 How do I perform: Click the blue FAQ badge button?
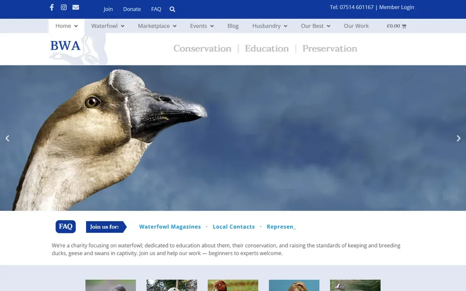pos(66,227)
